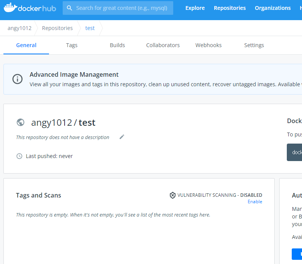Click the info icon in the Advanced Image Management banner
This screenshot has height=264, width=302.
coord(17,79)
